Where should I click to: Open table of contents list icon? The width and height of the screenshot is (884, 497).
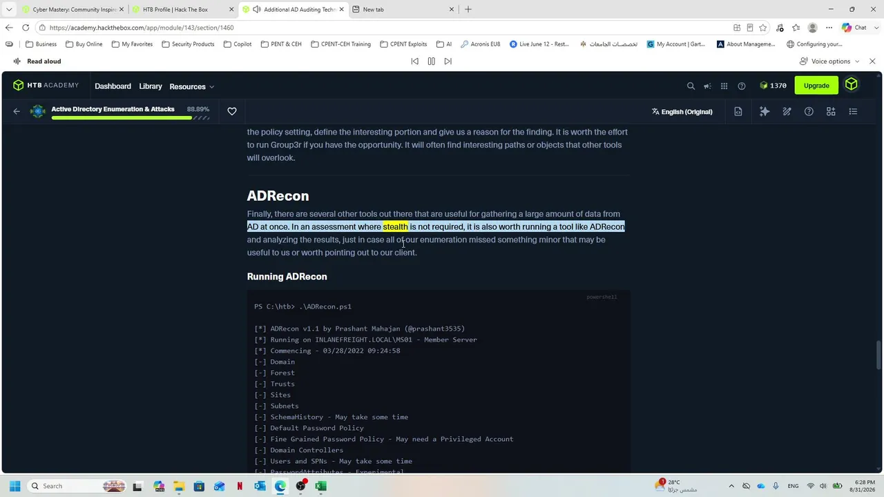click(x=853, y=111)
